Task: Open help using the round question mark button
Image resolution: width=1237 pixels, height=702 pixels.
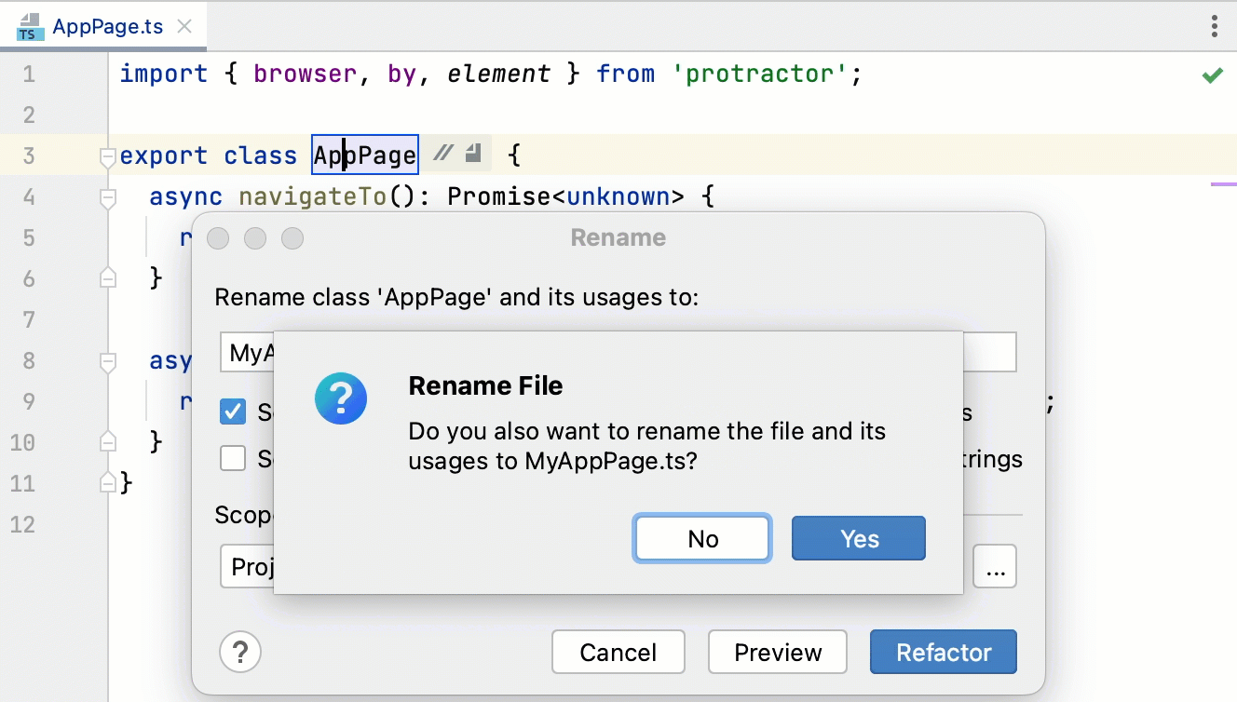Action: 240,652
